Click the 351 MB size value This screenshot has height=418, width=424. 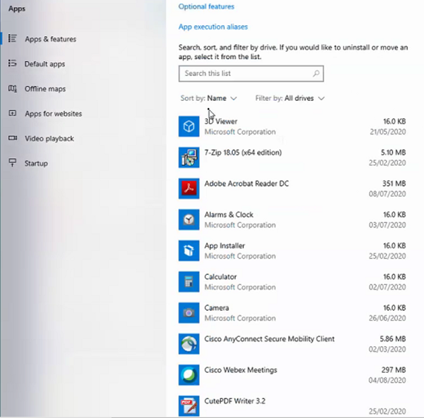coord(394,183)
